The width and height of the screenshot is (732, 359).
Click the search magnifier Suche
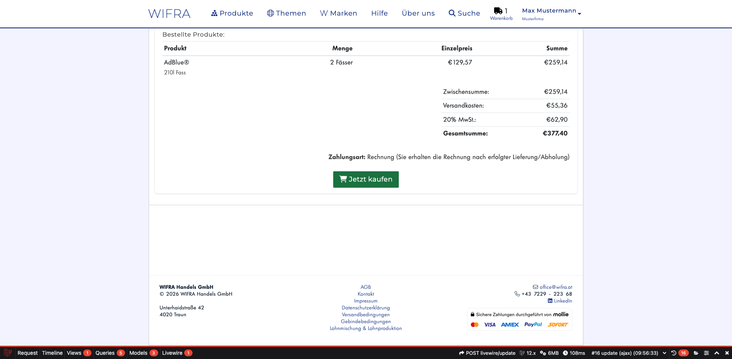464,13
